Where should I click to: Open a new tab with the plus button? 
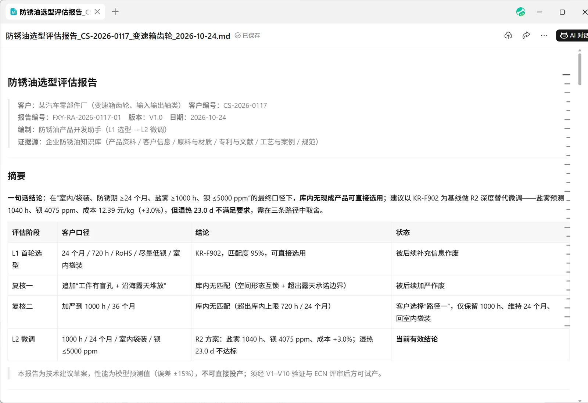click(115, 12)
